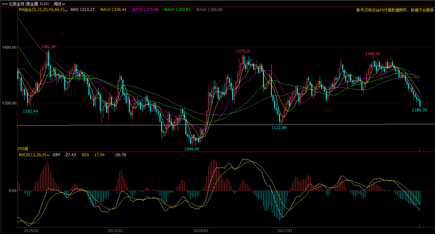Screen dimensions: 435x234
Task: Click the 伦敦金现 (贵金属 5120) title
Action: [x=29, y=4]
